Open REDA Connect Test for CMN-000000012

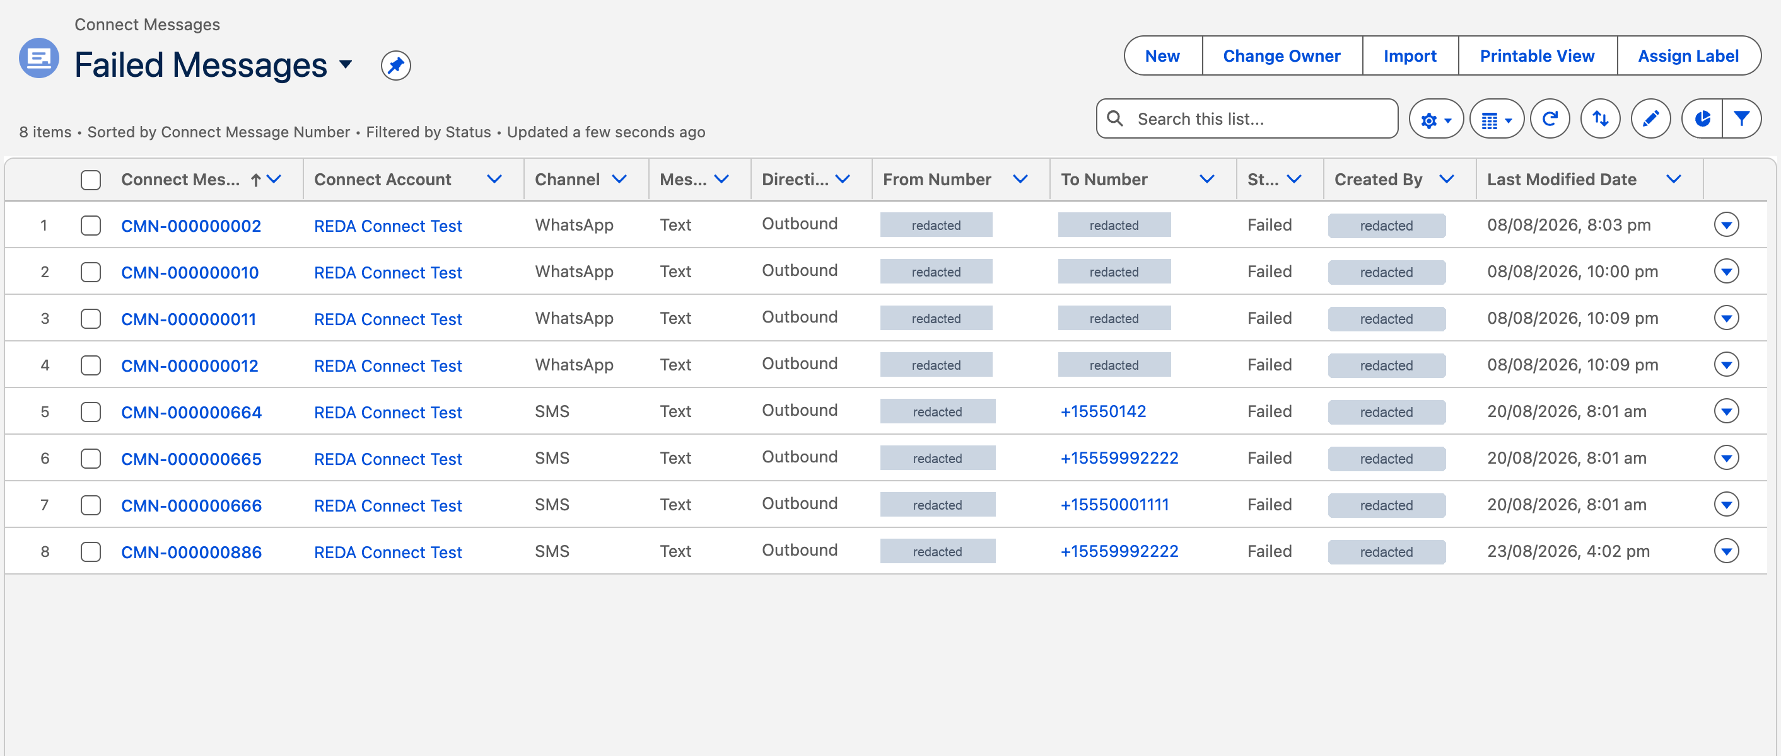click(388, 366)
